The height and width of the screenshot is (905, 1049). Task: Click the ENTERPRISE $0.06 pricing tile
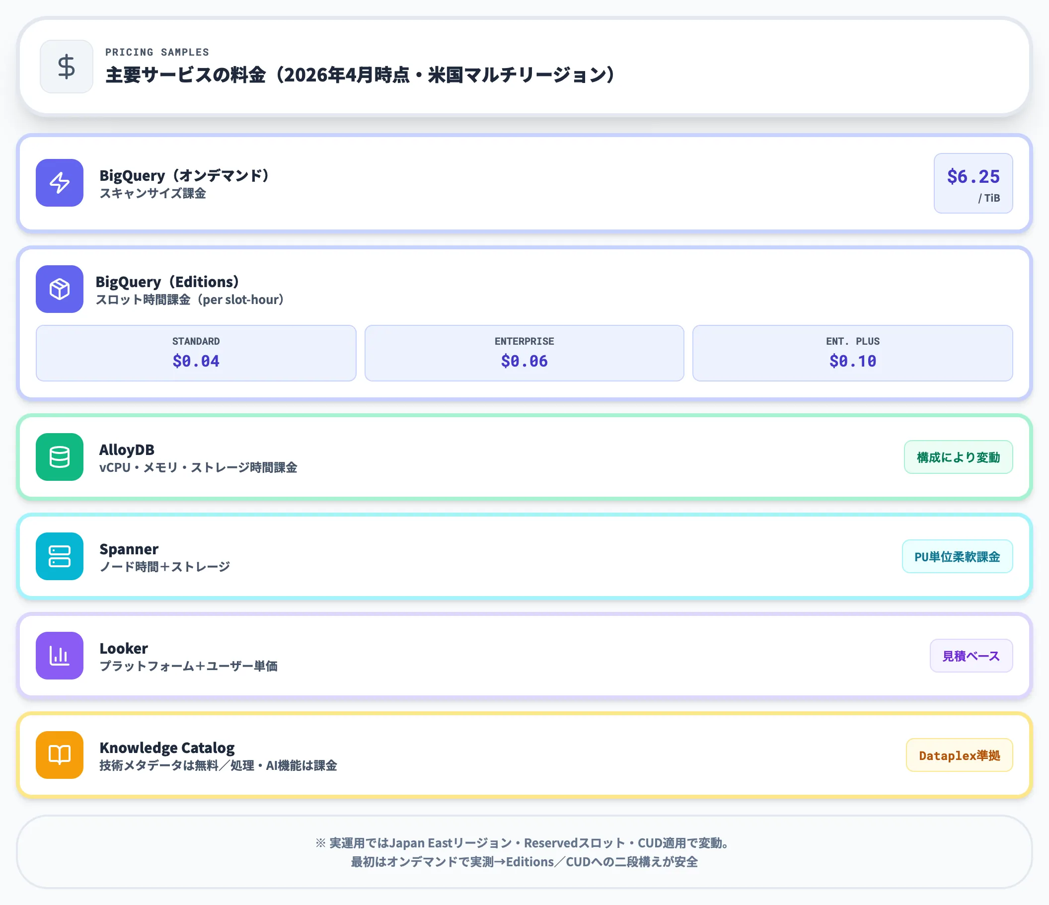pos(524,353)
